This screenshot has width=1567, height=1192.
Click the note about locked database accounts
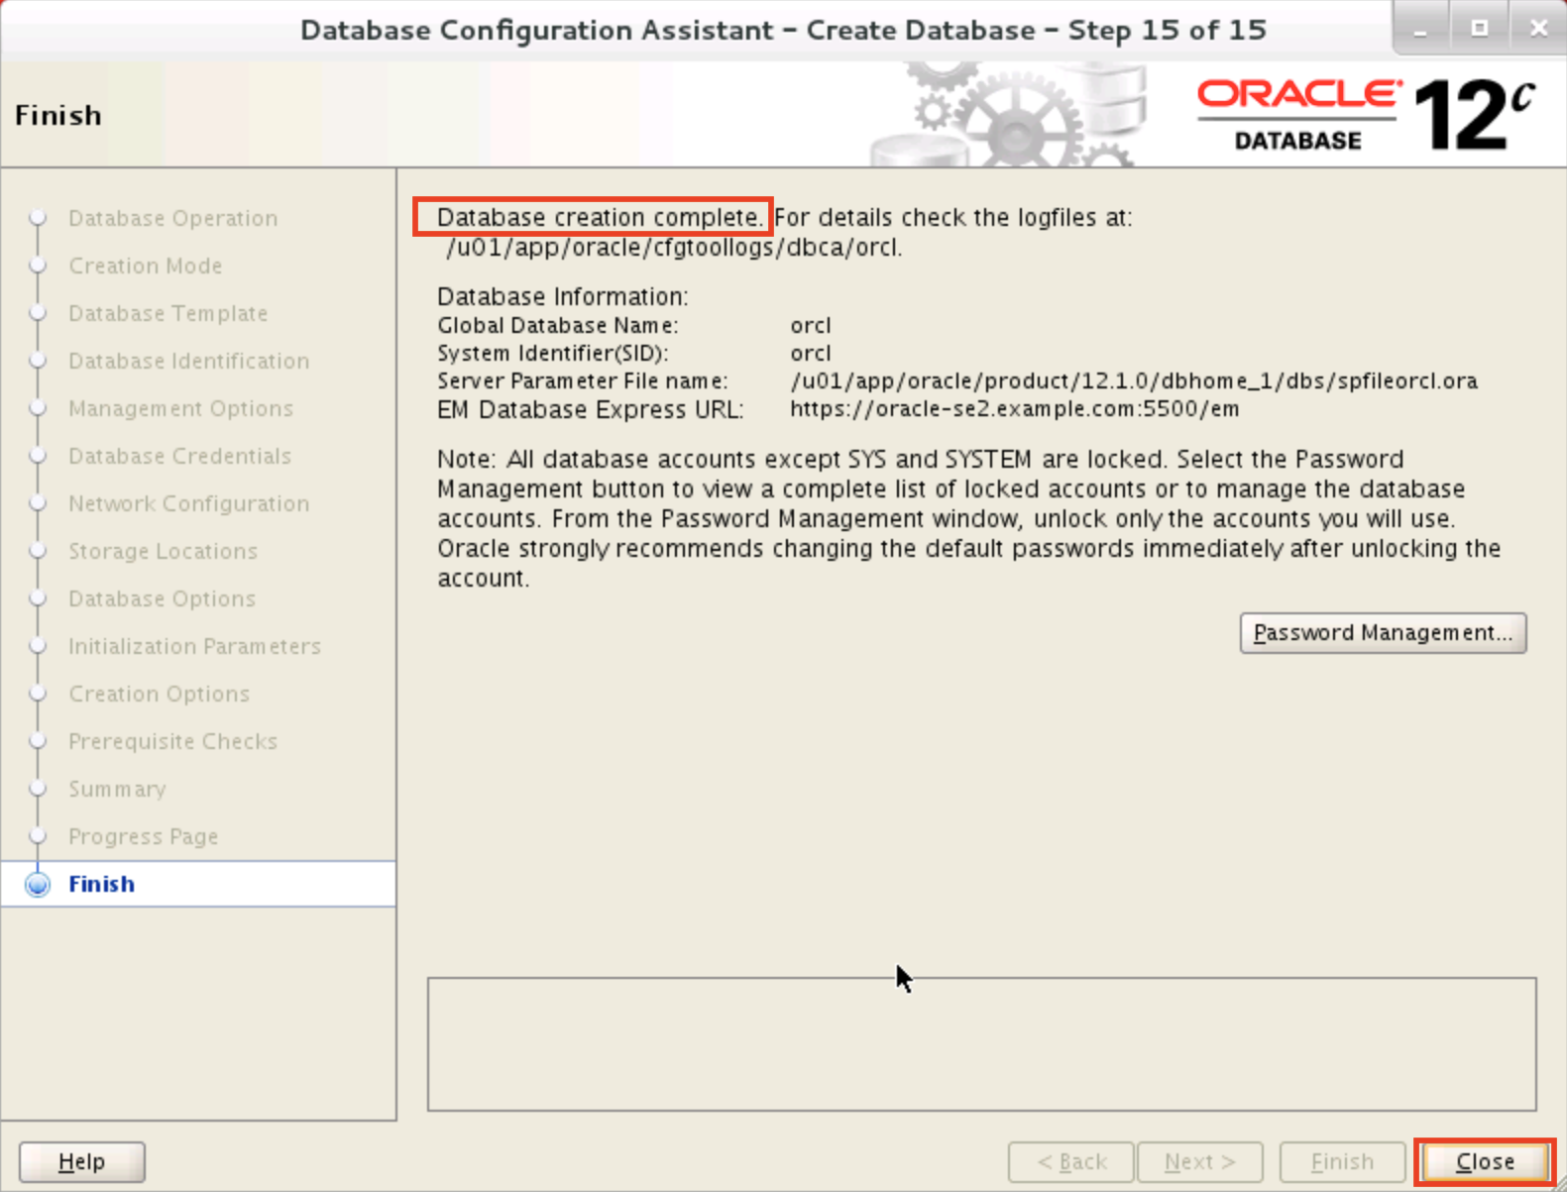pos(969,518)
